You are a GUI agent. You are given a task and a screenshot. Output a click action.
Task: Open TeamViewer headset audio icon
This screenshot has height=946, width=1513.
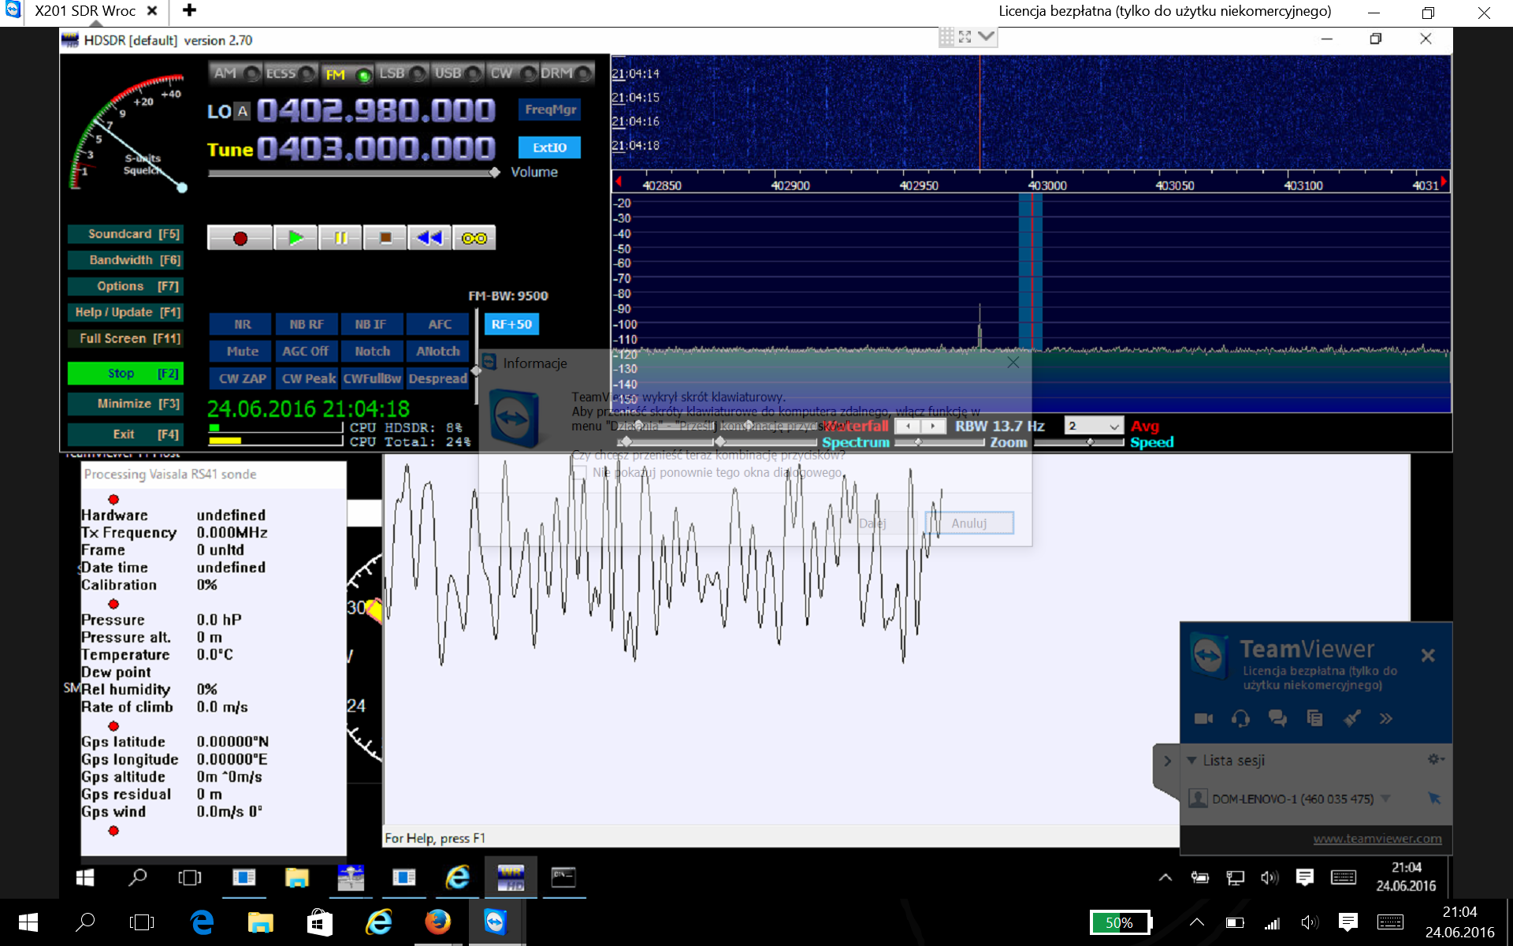click(x=1240, y=718)
